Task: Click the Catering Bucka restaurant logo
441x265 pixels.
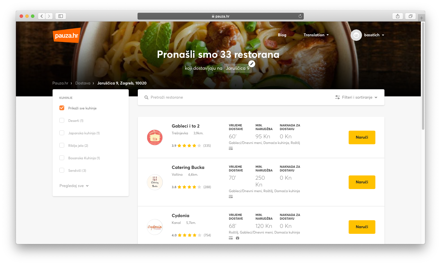Action: [155, 182]
